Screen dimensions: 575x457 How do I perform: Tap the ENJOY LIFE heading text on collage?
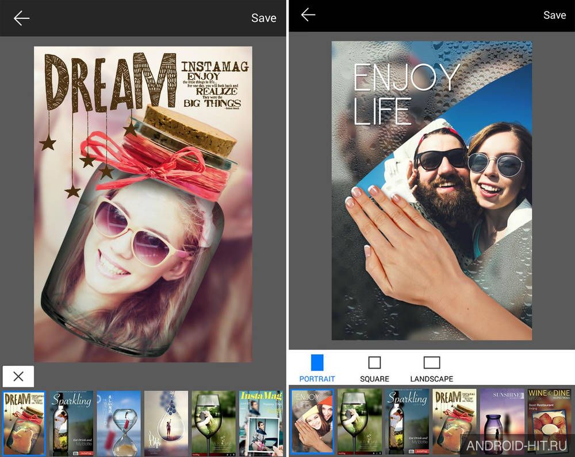coord(407,94)
